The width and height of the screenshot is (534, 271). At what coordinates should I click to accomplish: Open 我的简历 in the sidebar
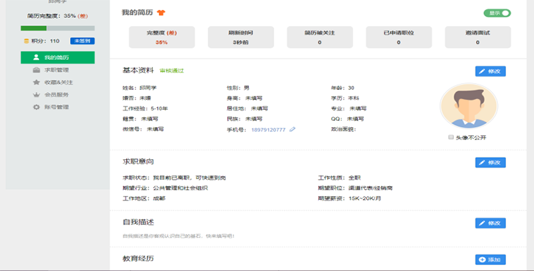coord(57,57)
